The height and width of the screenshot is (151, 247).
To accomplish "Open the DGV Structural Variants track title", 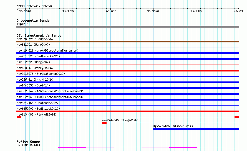I will [39, 35].
